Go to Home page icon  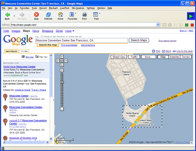coord(61,15)
